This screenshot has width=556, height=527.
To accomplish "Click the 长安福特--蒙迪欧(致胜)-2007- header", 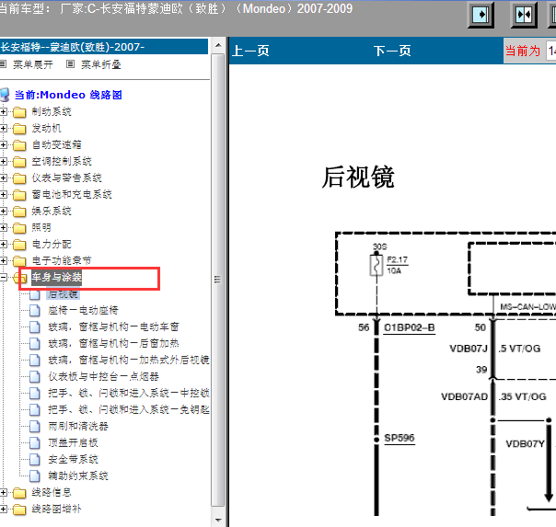I will pos(104,47).
